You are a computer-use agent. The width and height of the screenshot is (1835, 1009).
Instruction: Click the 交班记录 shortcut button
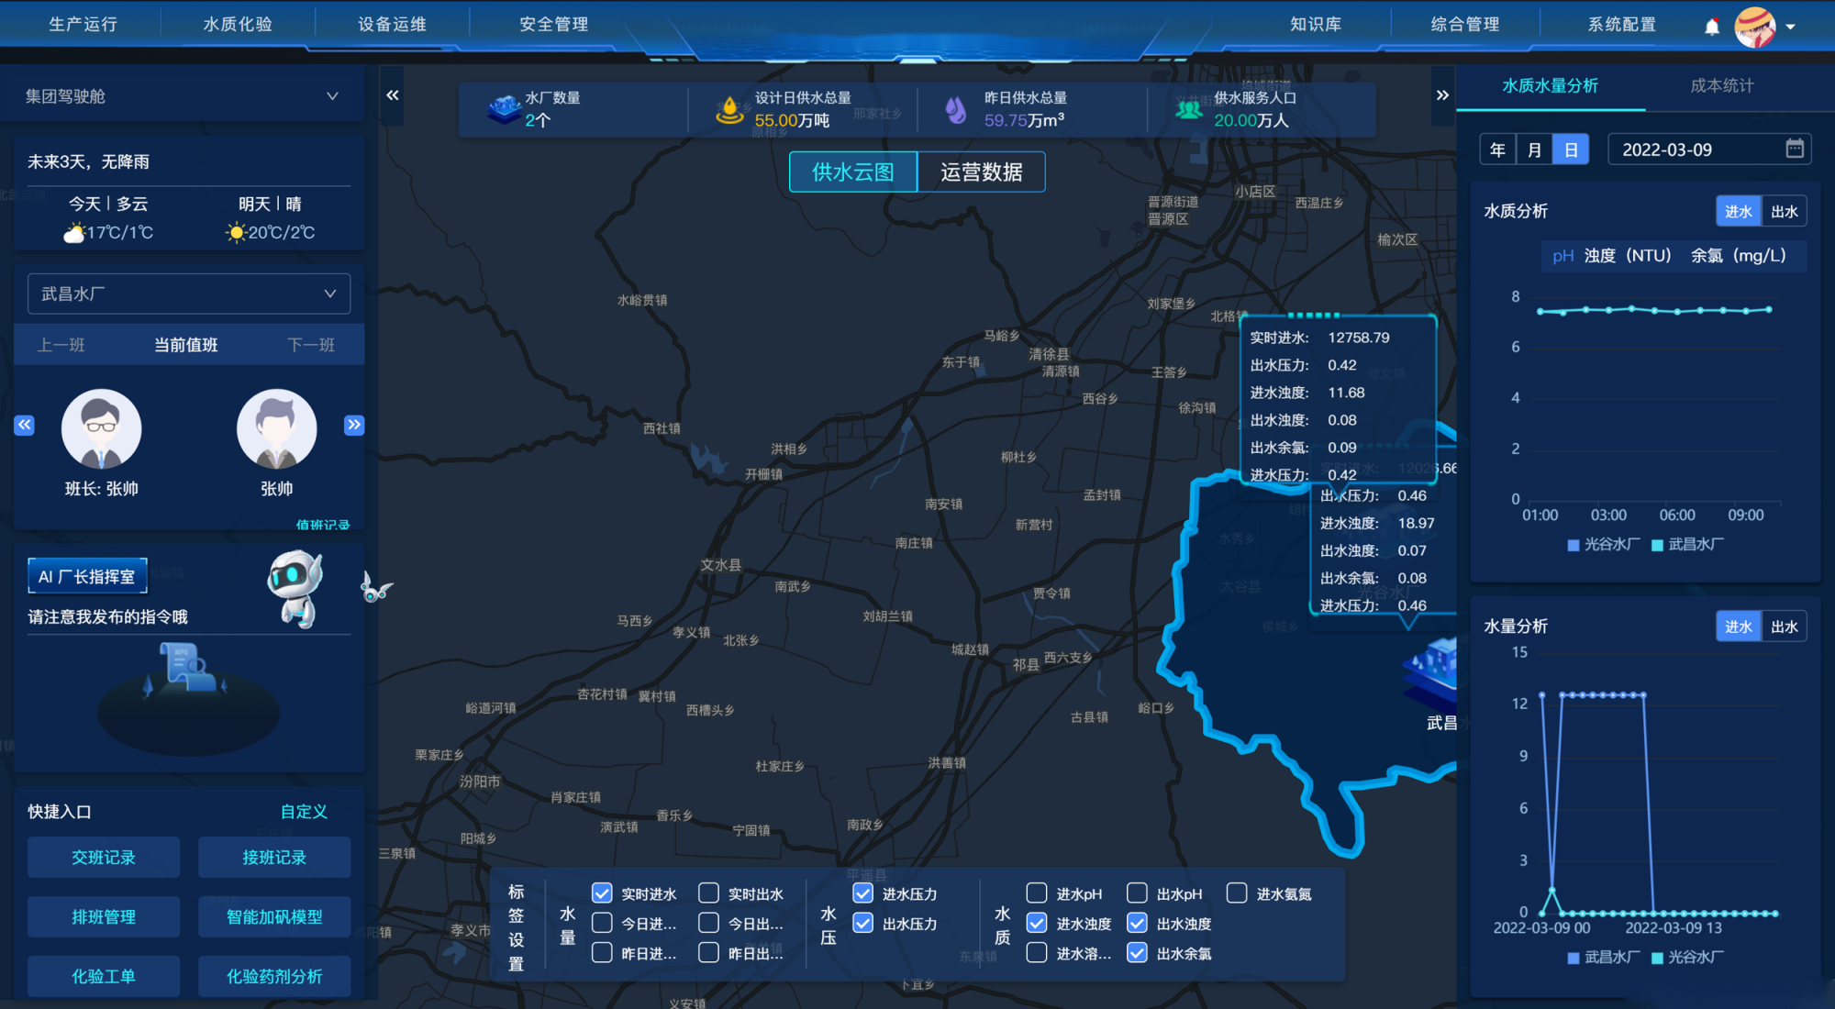[x=104, y=857]
